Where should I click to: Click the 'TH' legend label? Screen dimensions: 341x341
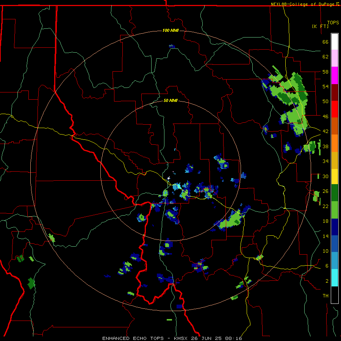(x=325, y=296)
